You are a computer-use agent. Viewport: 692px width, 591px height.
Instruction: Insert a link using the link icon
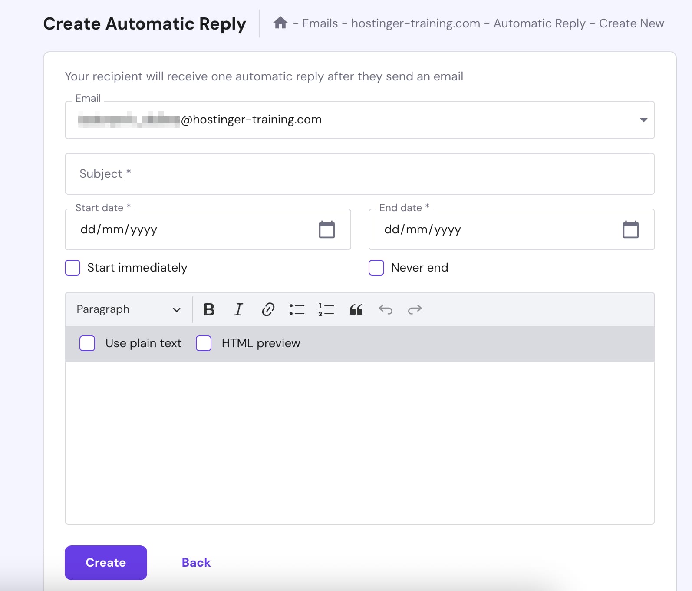point(268,309)
